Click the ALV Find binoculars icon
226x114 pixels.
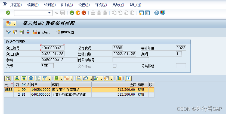tap(31, 78)
